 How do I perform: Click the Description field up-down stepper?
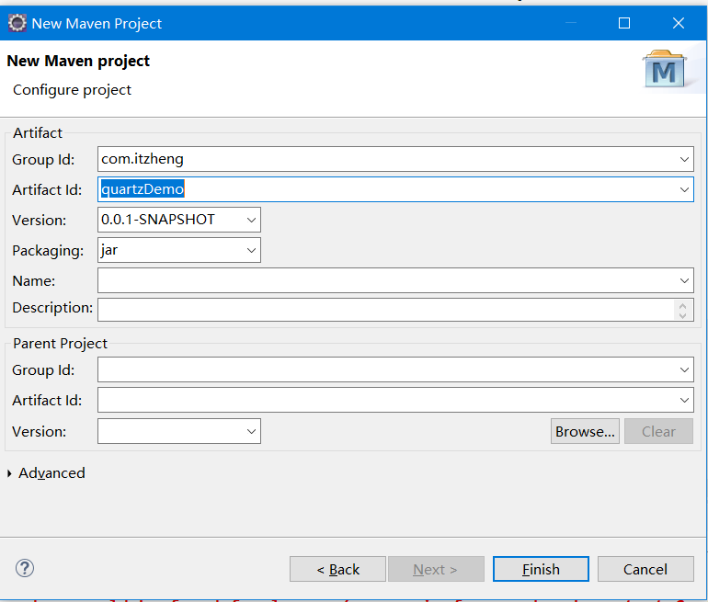[x=682, y=310]
